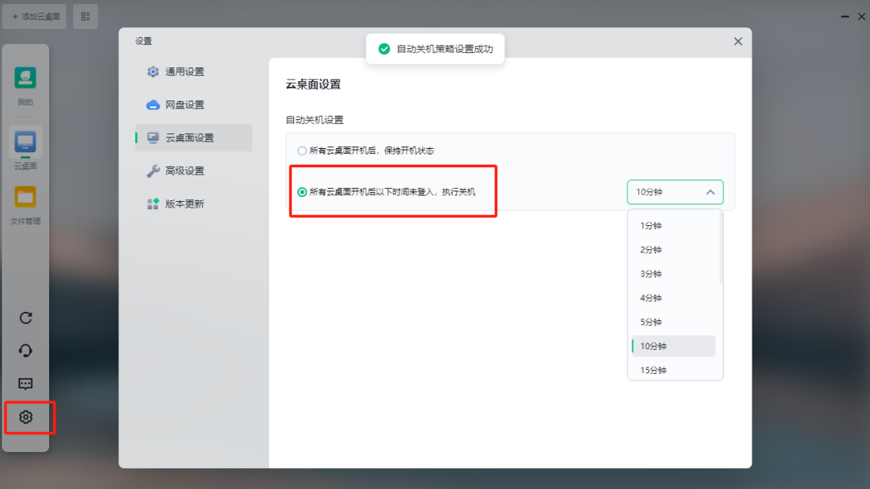Choose 5分钟 from the dropdown list
The image size is (870, 489).
click(673, 323)
